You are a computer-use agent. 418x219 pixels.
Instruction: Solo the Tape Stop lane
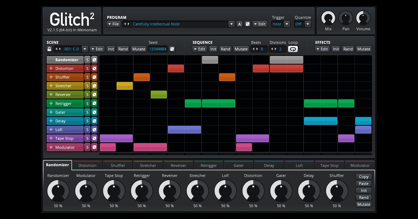click(x=87, y=138)
